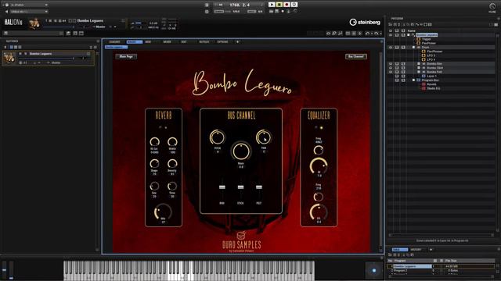Click the Equalizer Lo gain knob
This screenshot has width=501, height=281.
pyautogui.click(x=319, y=212)
